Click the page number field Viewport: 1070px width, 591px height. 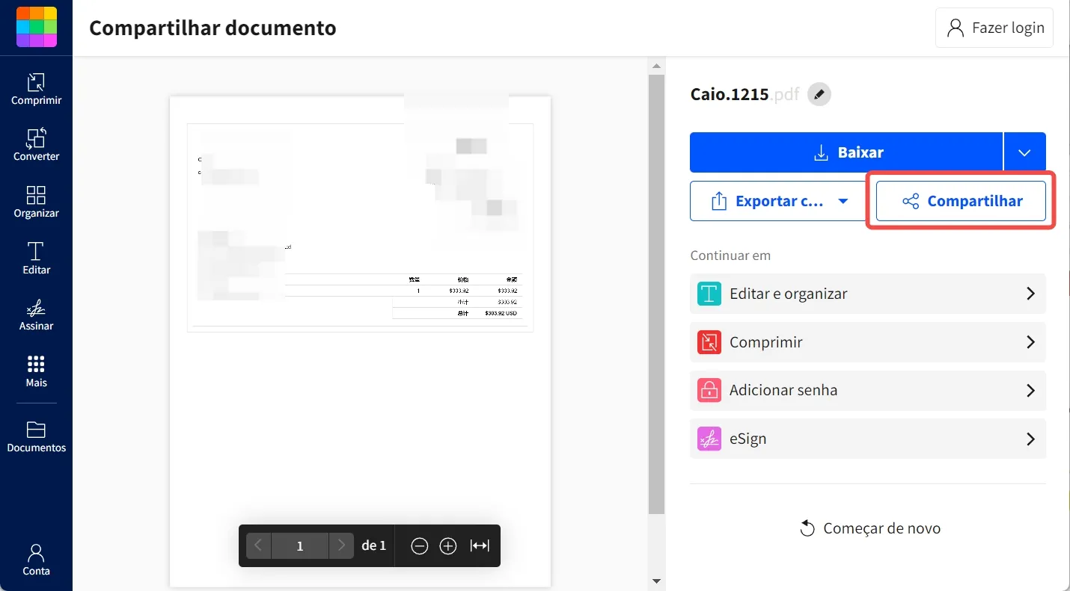[x=300, y=545]
